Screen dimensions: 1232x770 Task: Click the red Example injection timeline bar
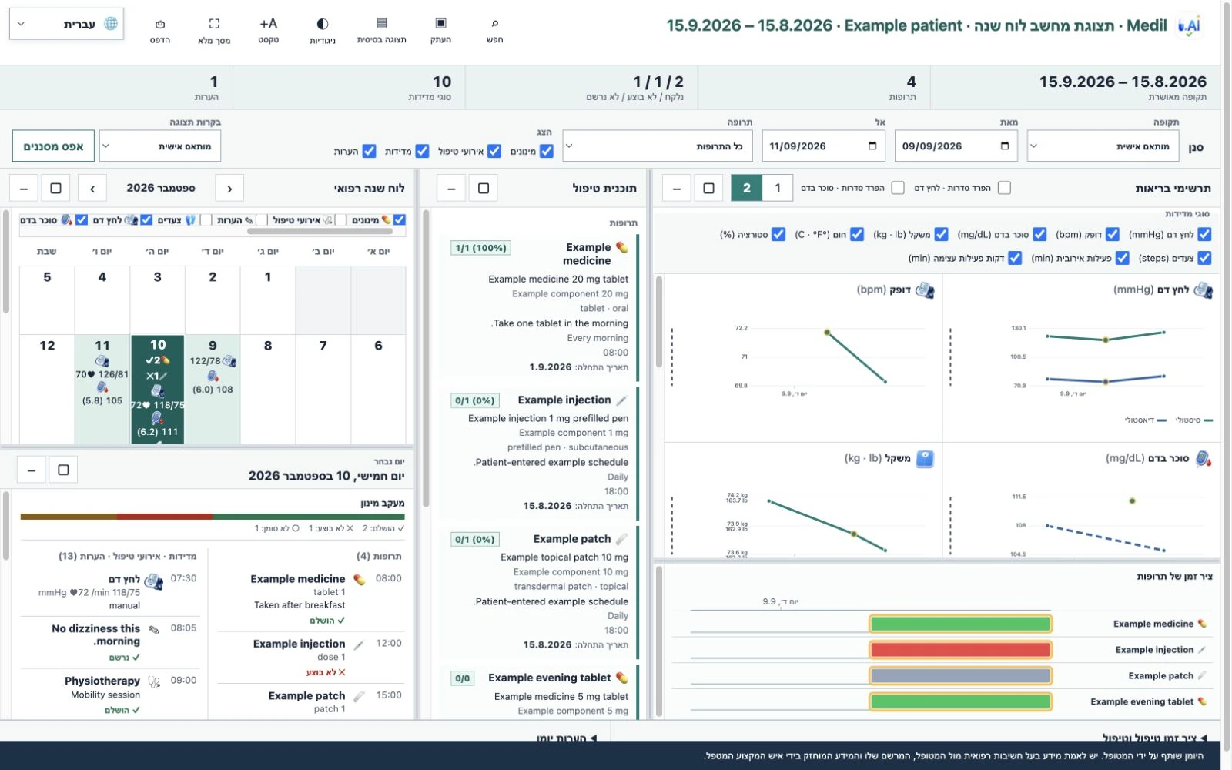[x=960, y=650]
